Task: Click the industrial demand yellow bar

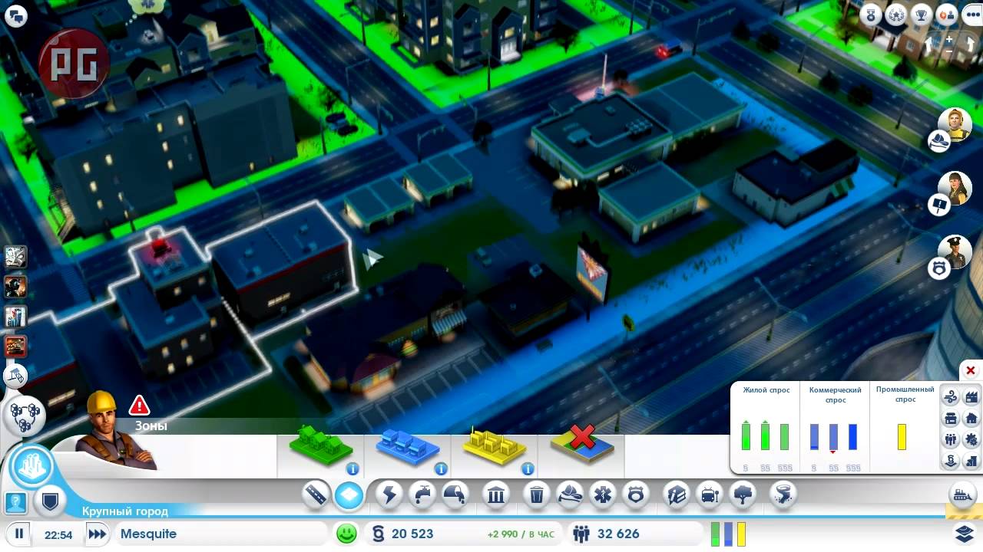Action: coord(902,436)
